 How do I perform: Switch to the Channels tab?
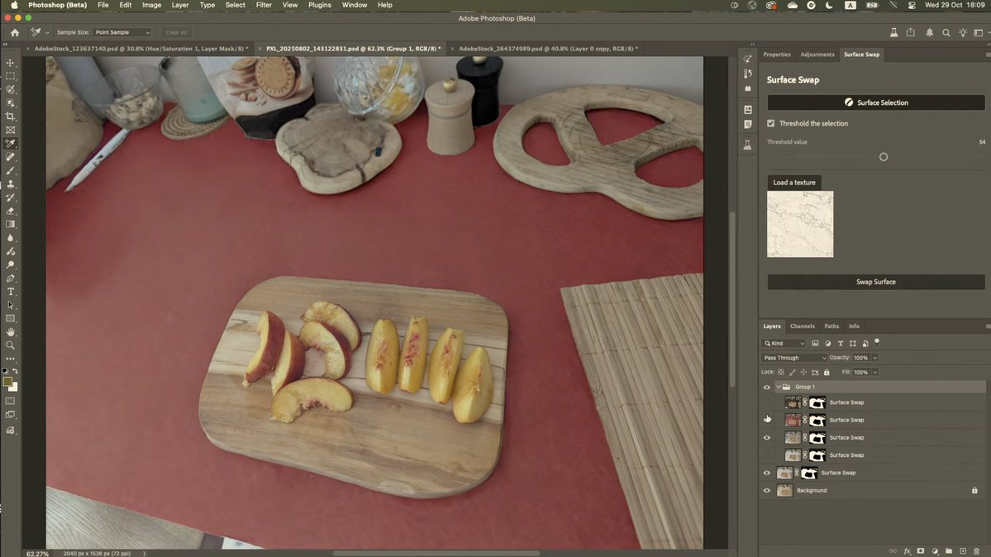802,326
